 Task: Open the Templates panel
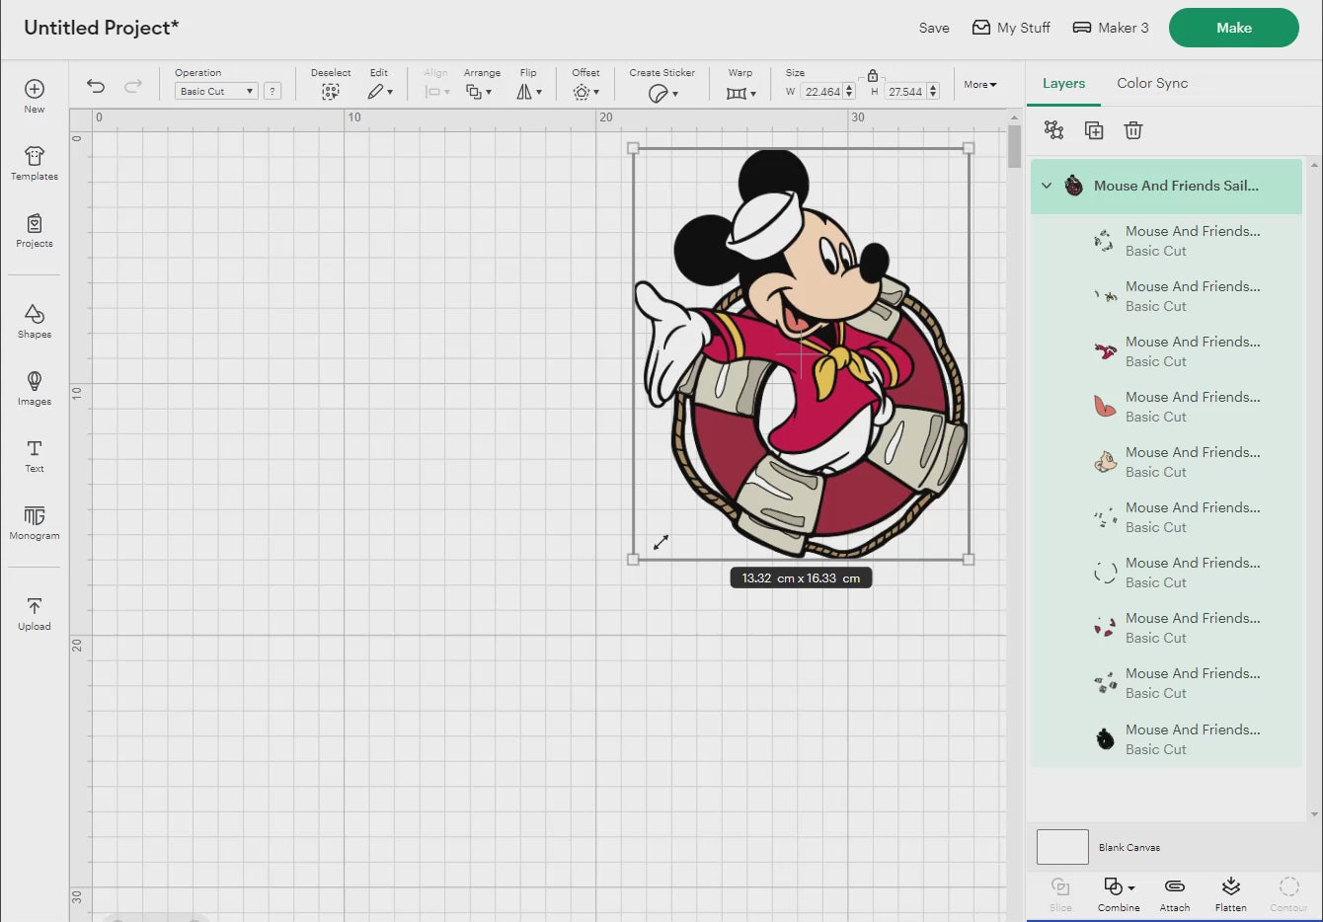point(35,163)
